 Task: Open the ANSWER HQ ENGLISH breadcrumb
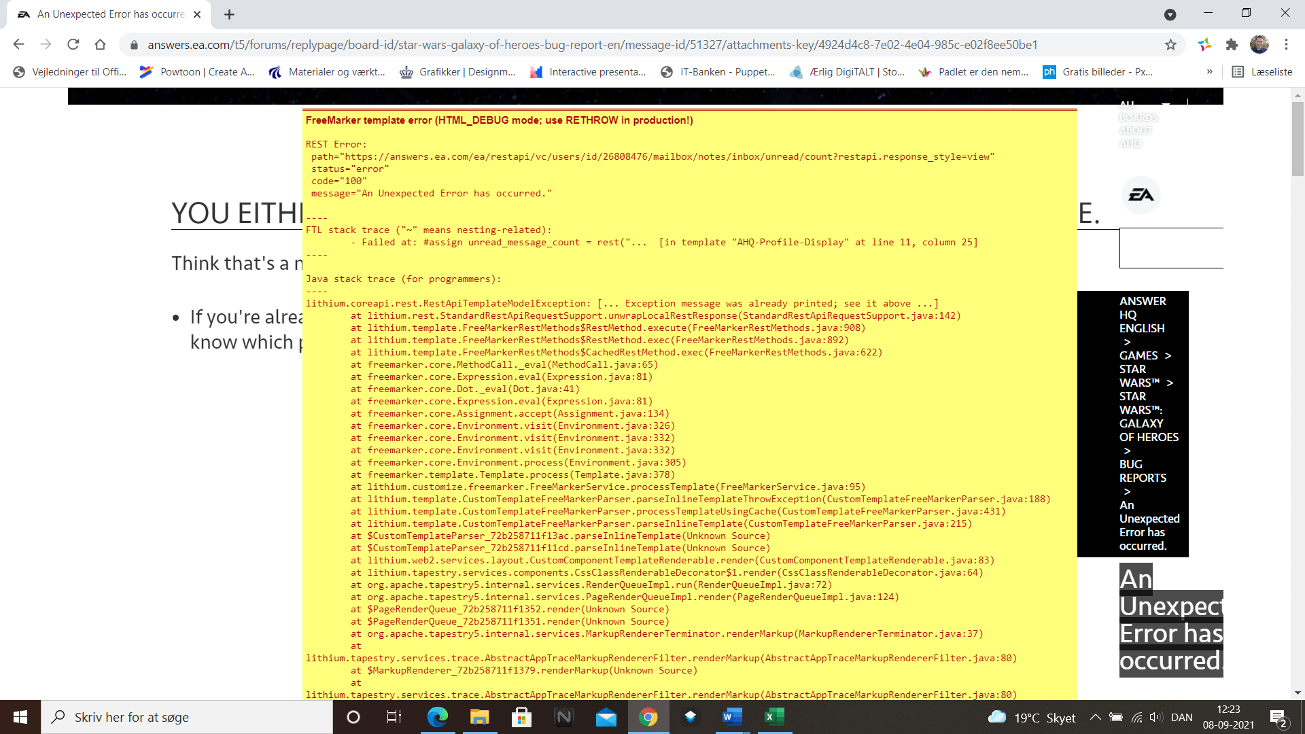(1142, 315)
